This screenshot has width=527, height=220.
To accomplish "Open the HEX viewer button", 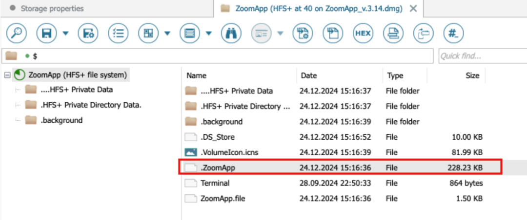I will click(363, 33).
